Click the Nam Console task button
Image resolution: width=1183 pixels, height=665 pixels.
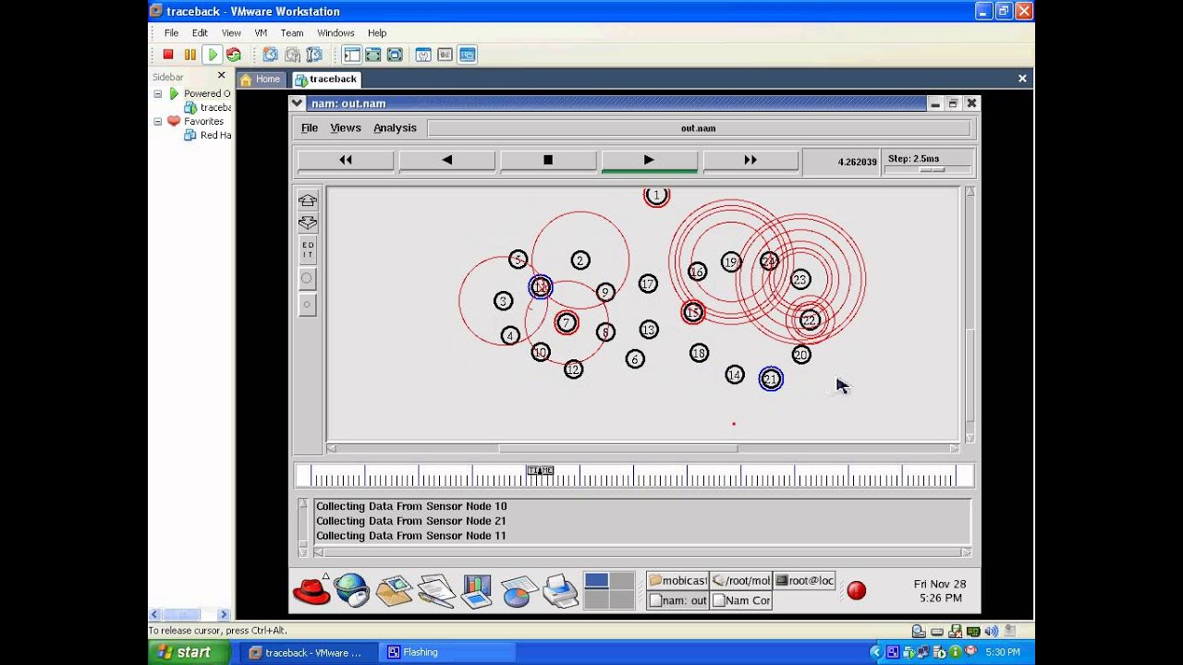[x=741, y=600]
